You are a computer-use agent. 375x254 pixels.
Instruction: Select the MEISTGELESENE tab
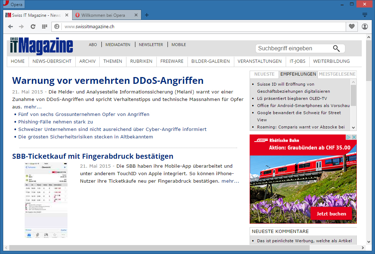tap(337, 74)
